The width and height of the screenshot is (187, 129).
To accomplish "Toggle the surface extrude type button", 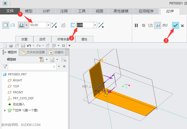I will (12, 25).
